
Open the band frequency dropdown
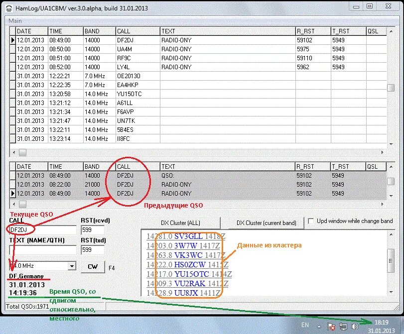pos(72,266)
